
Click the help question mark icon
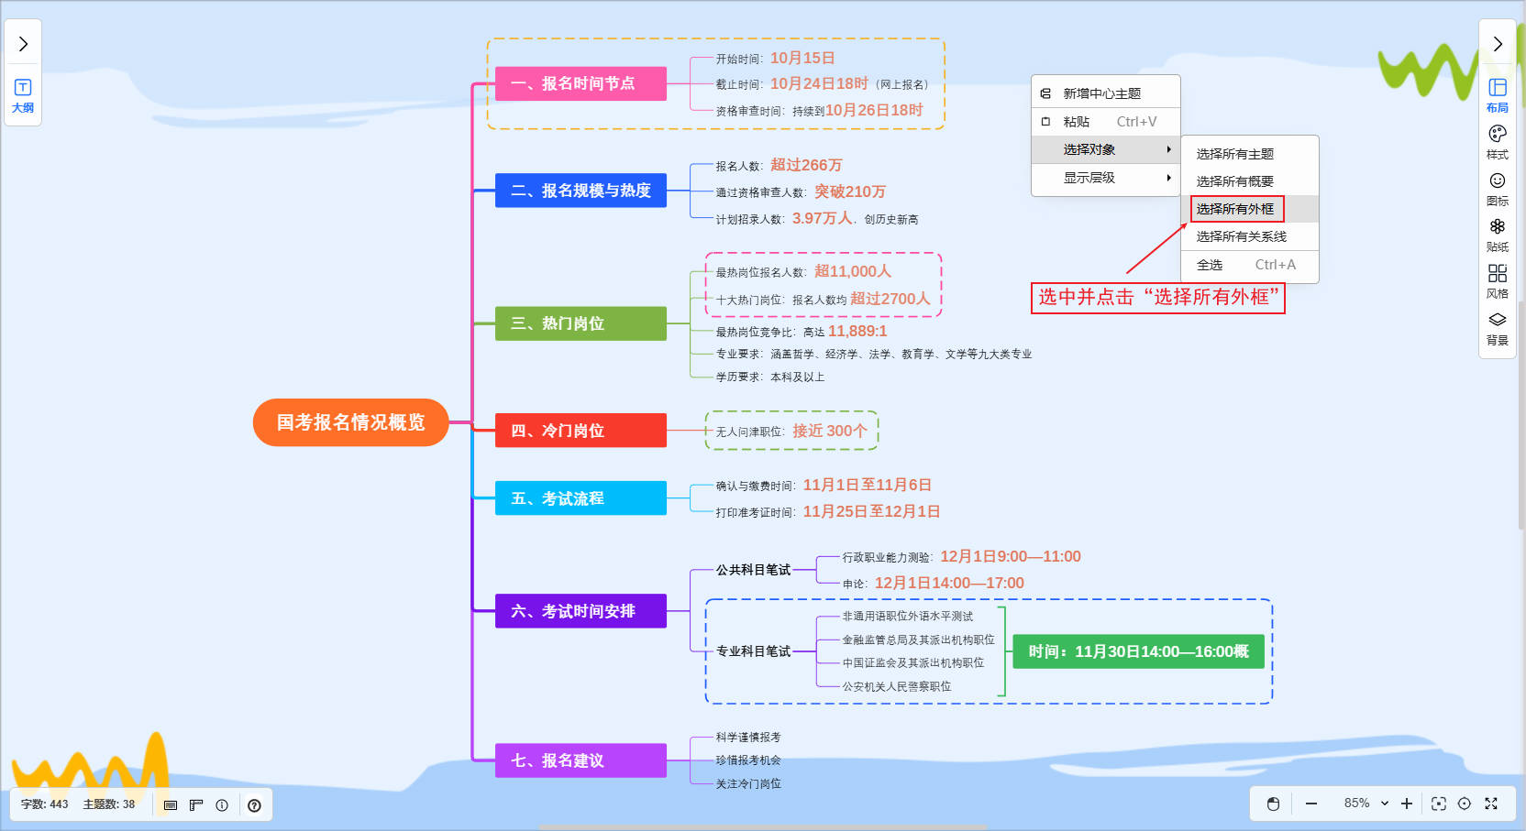[x=254, y=805]
